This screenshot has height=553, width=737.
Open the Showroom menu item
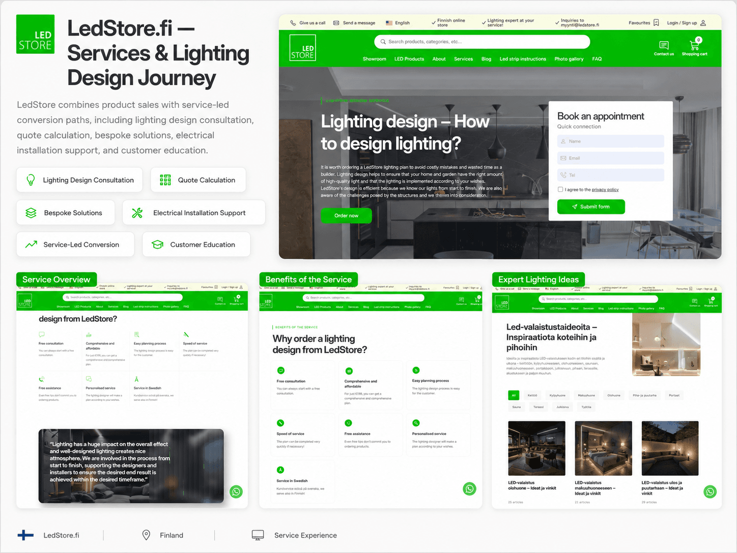tap(374, 59)
